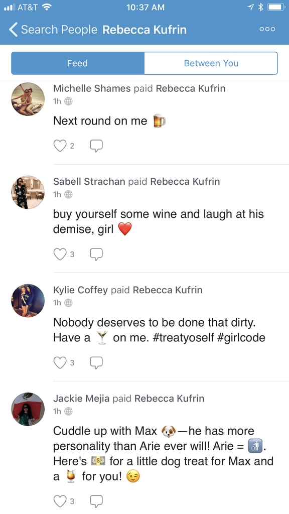The image size is (289, 514).
Task: Tap heart on Kylie Coffey's payment
Action: [x=60, y=362]
